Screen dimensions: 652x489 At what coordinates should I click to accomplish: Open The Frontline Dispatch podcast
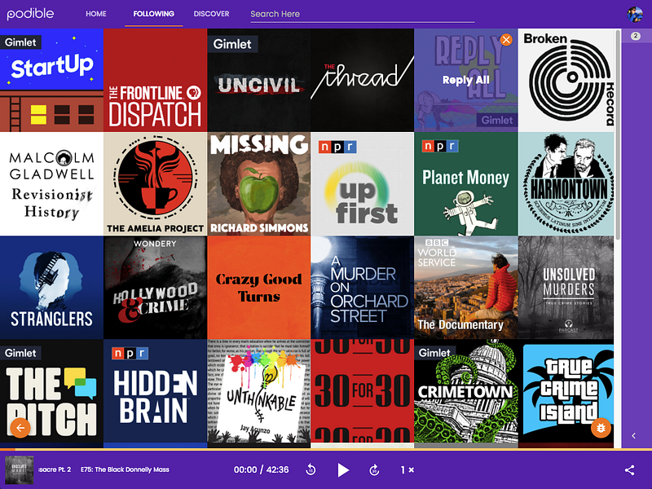155,80
